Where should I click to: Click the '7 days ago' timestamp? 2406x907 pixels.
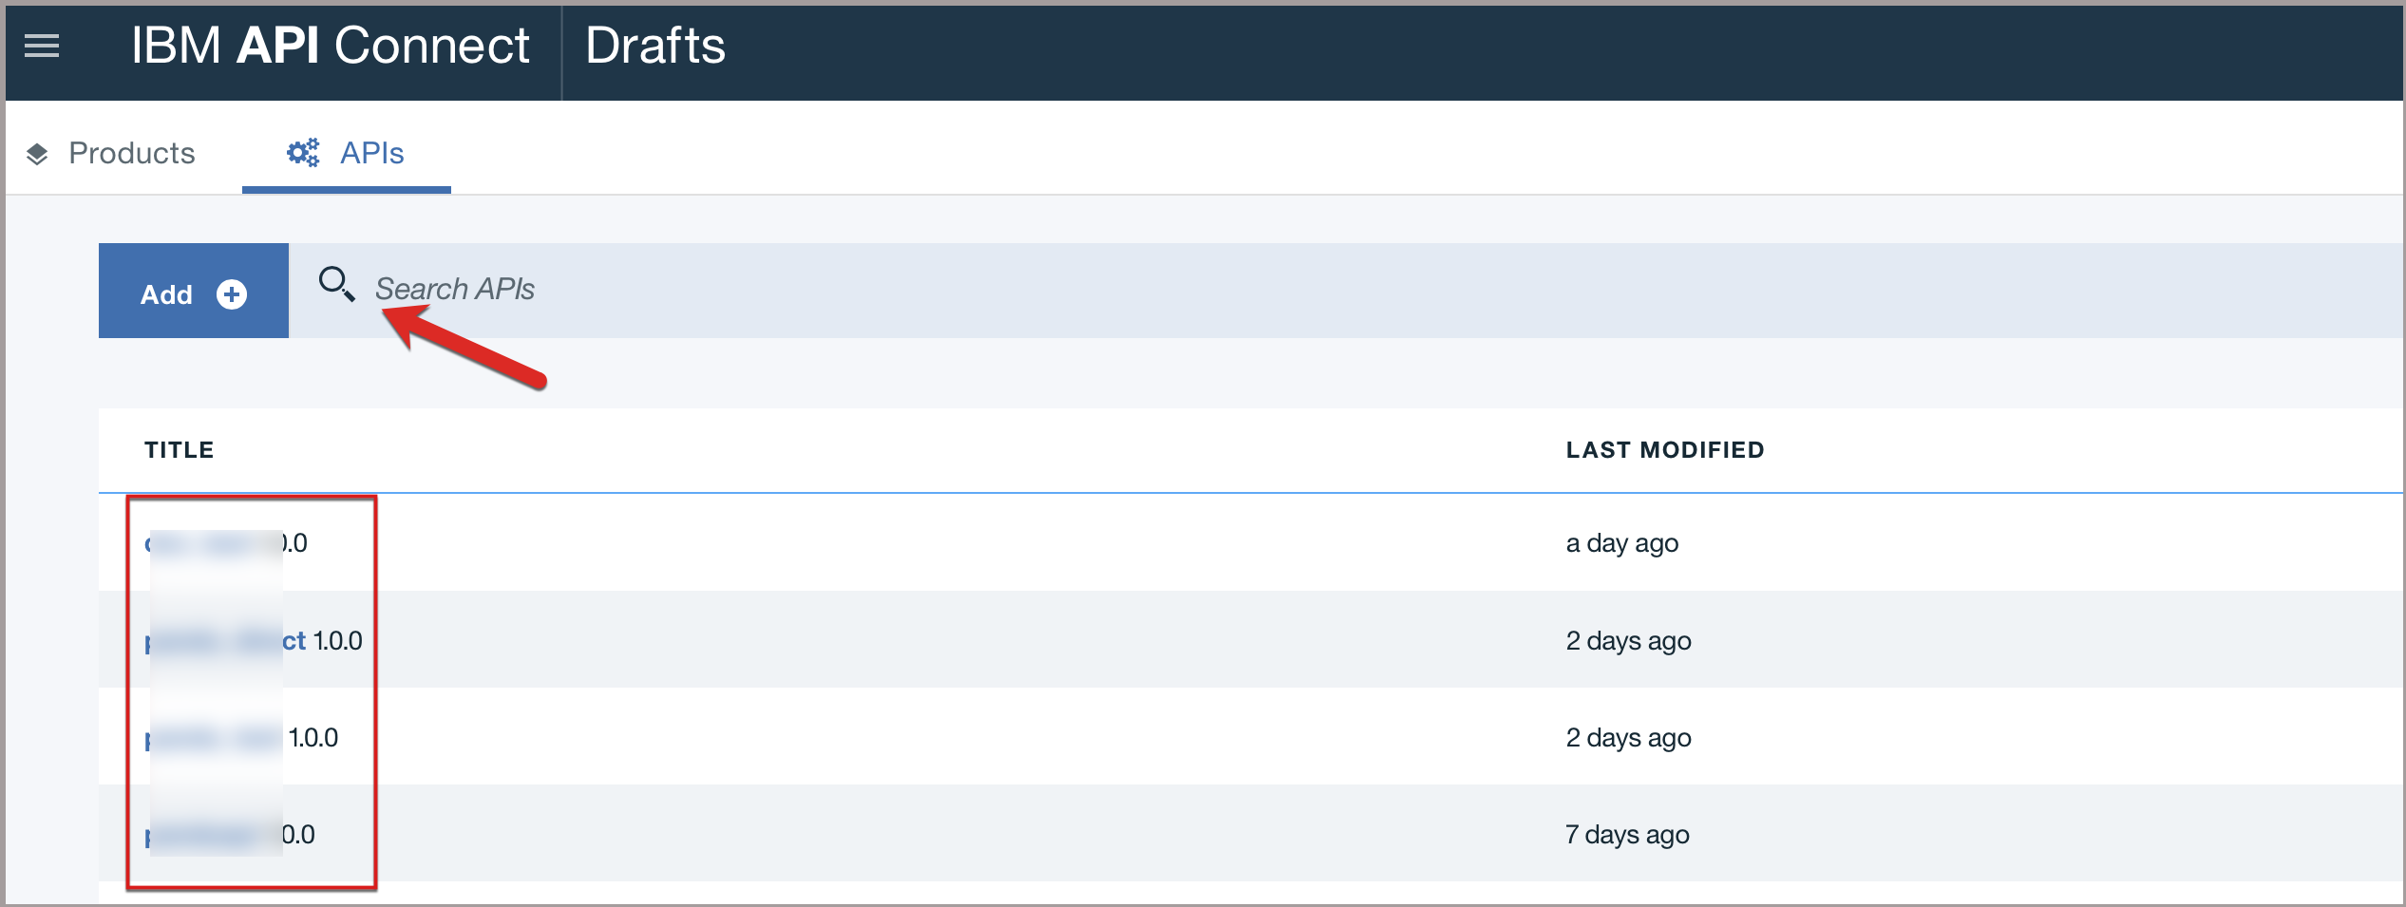tap(1627, 835)
